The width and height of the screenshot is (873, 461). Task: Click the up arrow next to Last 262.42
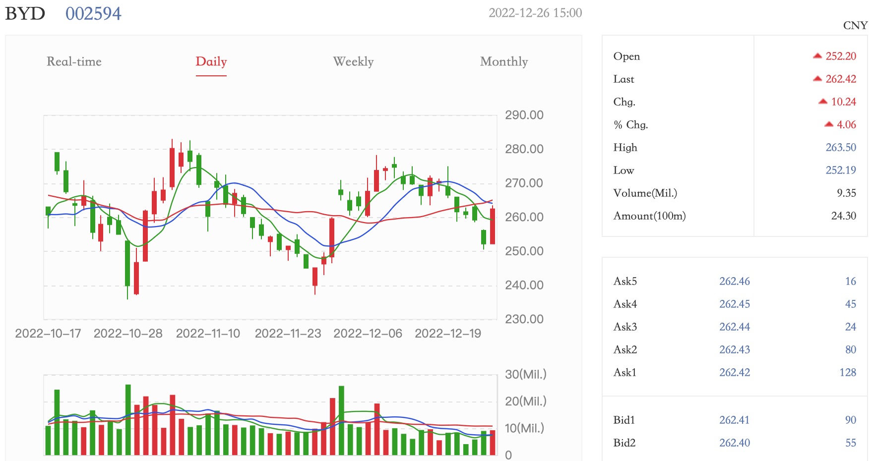(817, 79)
